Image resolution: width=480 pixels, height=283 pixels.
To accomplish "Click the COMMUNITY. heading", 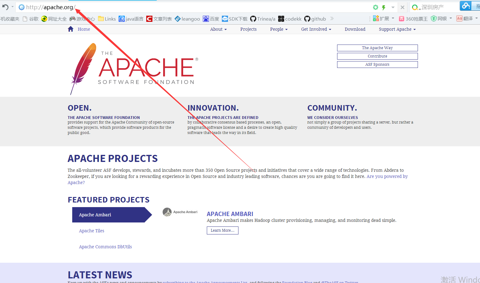I will coord(332,108).
